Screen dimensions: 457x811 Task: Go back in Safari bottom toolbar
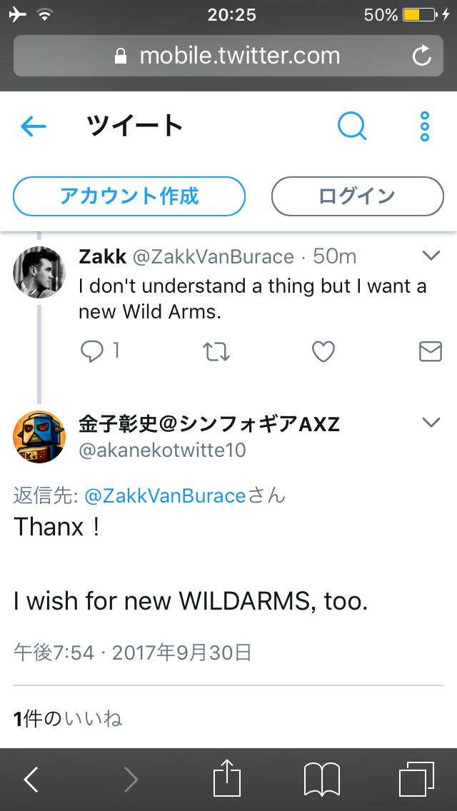tap(31, 779)
